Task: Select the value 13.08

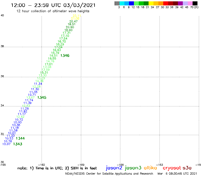Action: (x=47, y=67)
